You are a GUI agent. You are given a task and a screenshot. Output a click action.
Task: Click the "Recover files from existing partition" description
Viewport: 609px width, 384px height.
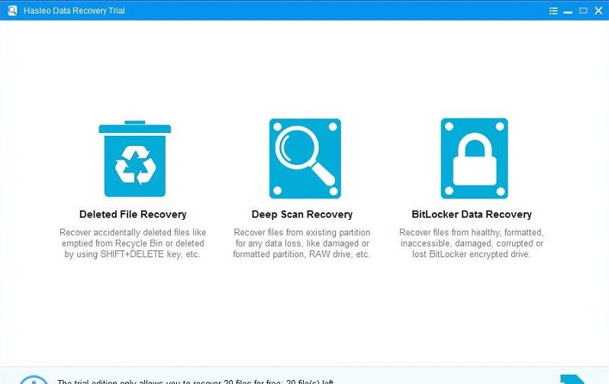(301, 244)
